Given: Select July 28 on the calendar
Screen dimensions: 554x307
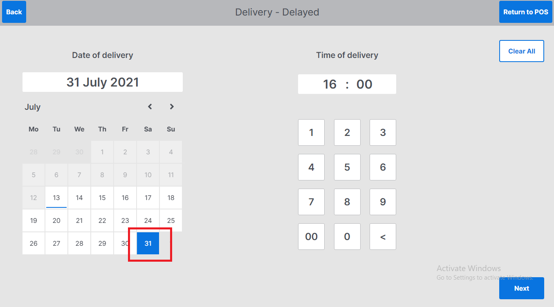Looking at the screenshot, I should [79, 243].
